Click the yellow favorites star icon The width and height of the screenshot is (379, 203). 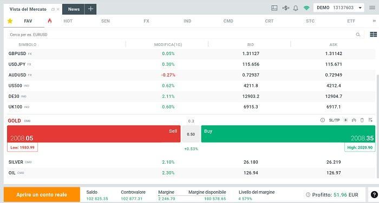[x=10, y=21]
